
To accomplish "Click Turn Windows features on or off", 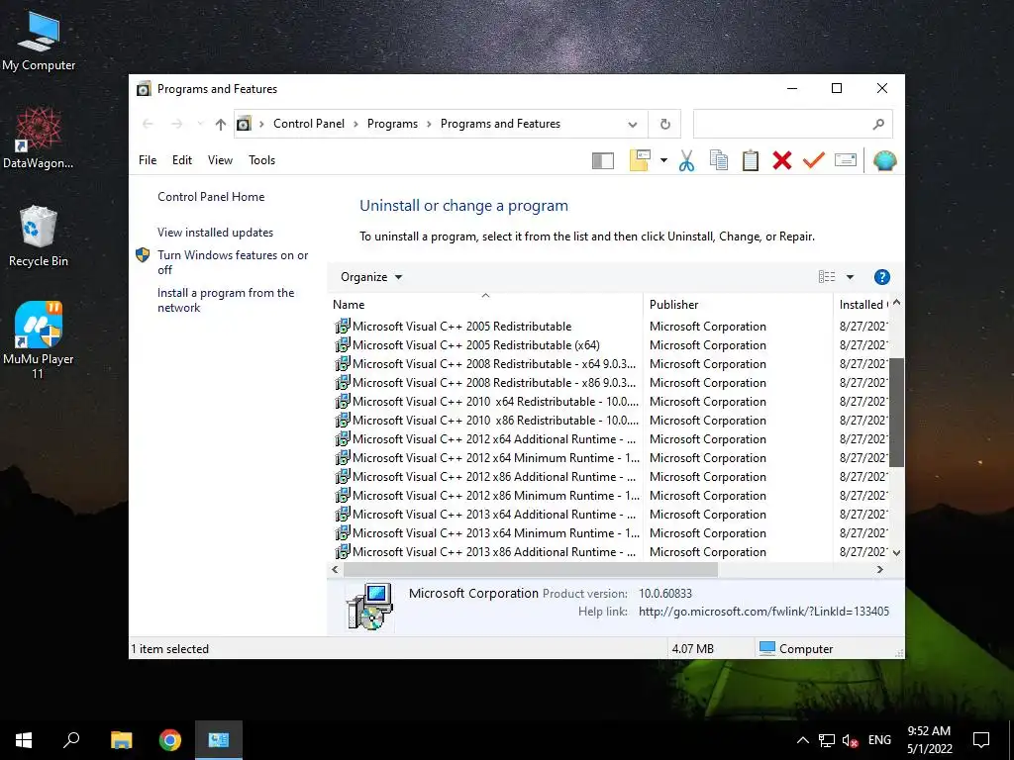I will pos(232,262).
